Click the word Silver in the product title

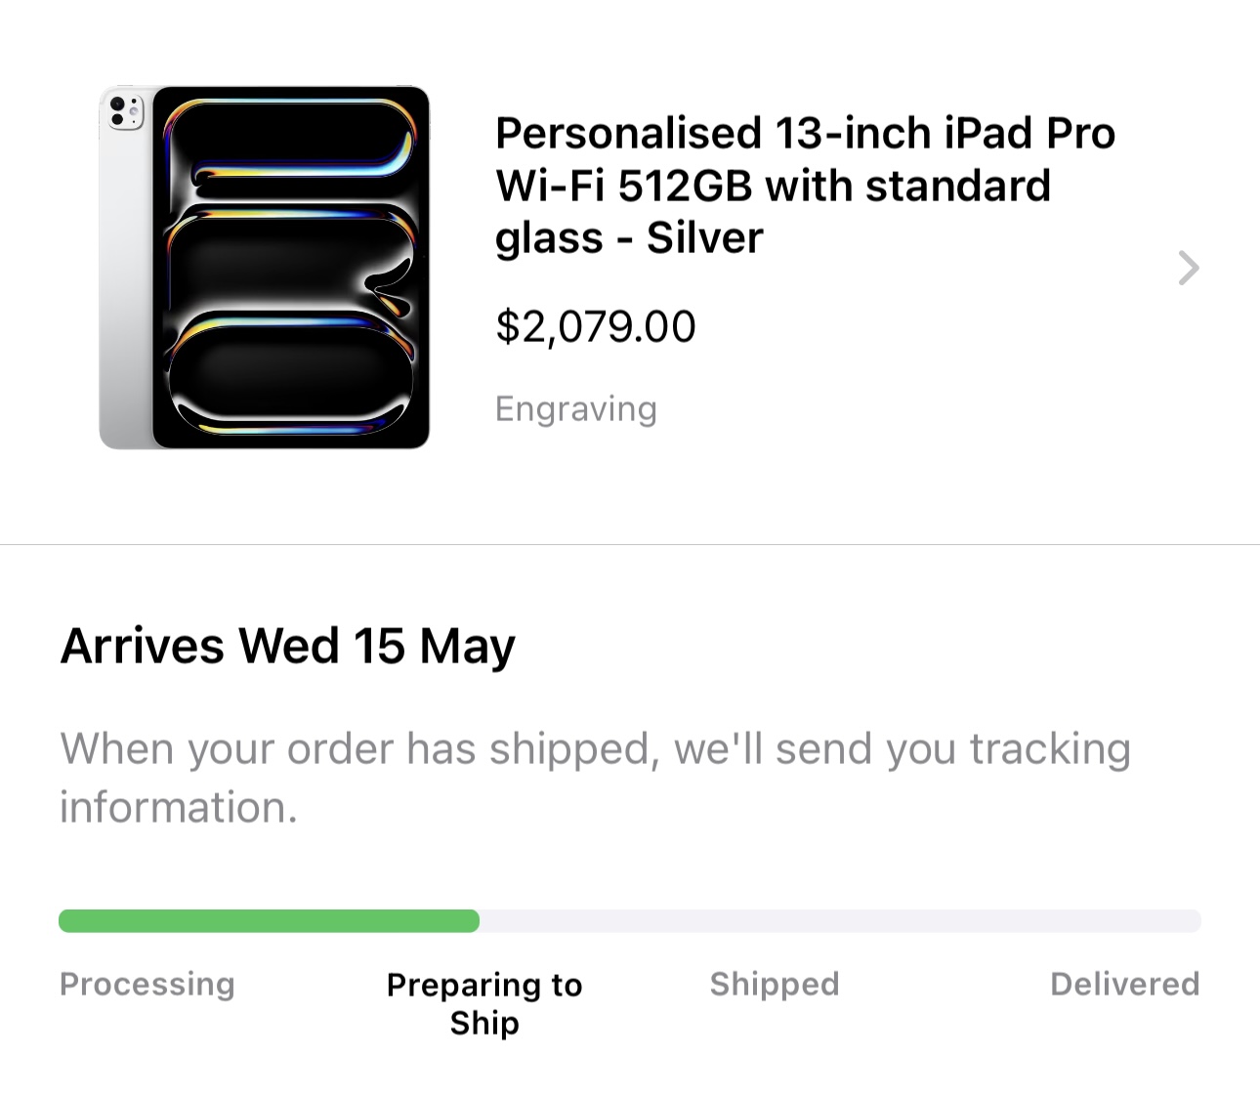click(x=704, y=238)
